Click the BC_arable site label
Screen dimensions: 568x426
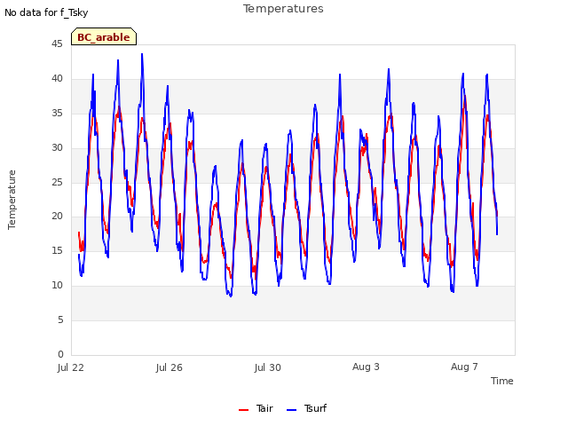[104, 37]
